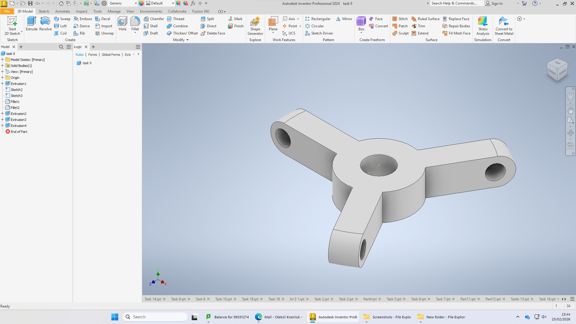Image resolution: width=576 pixels, height=324 pixels.
Task: Choose the Delete Face tool
Action: [x=213, y=33]
